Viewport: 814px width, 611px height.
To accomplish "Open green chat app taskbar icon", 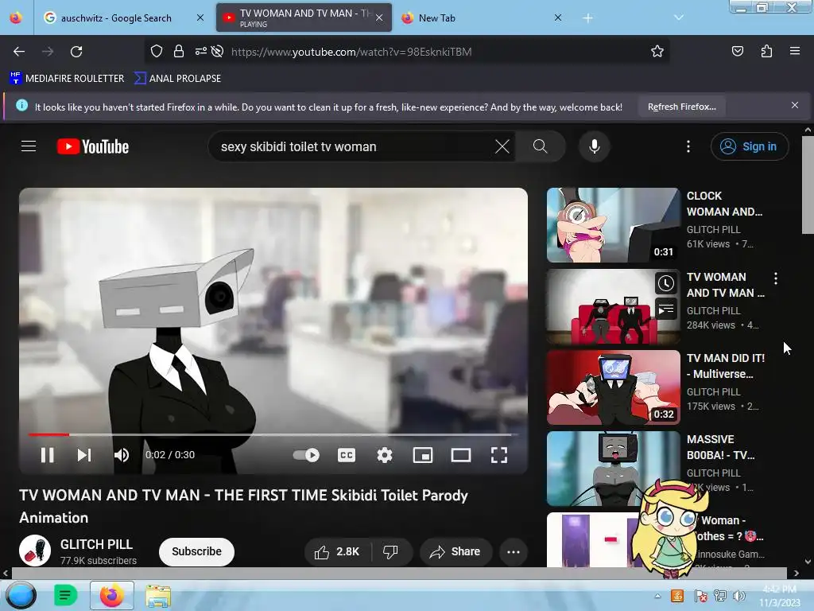I will (x=65, y=595).
